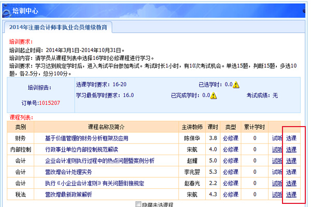Open course 执行《小企业会计准则》有关问题衔接规定

point(94,183)
